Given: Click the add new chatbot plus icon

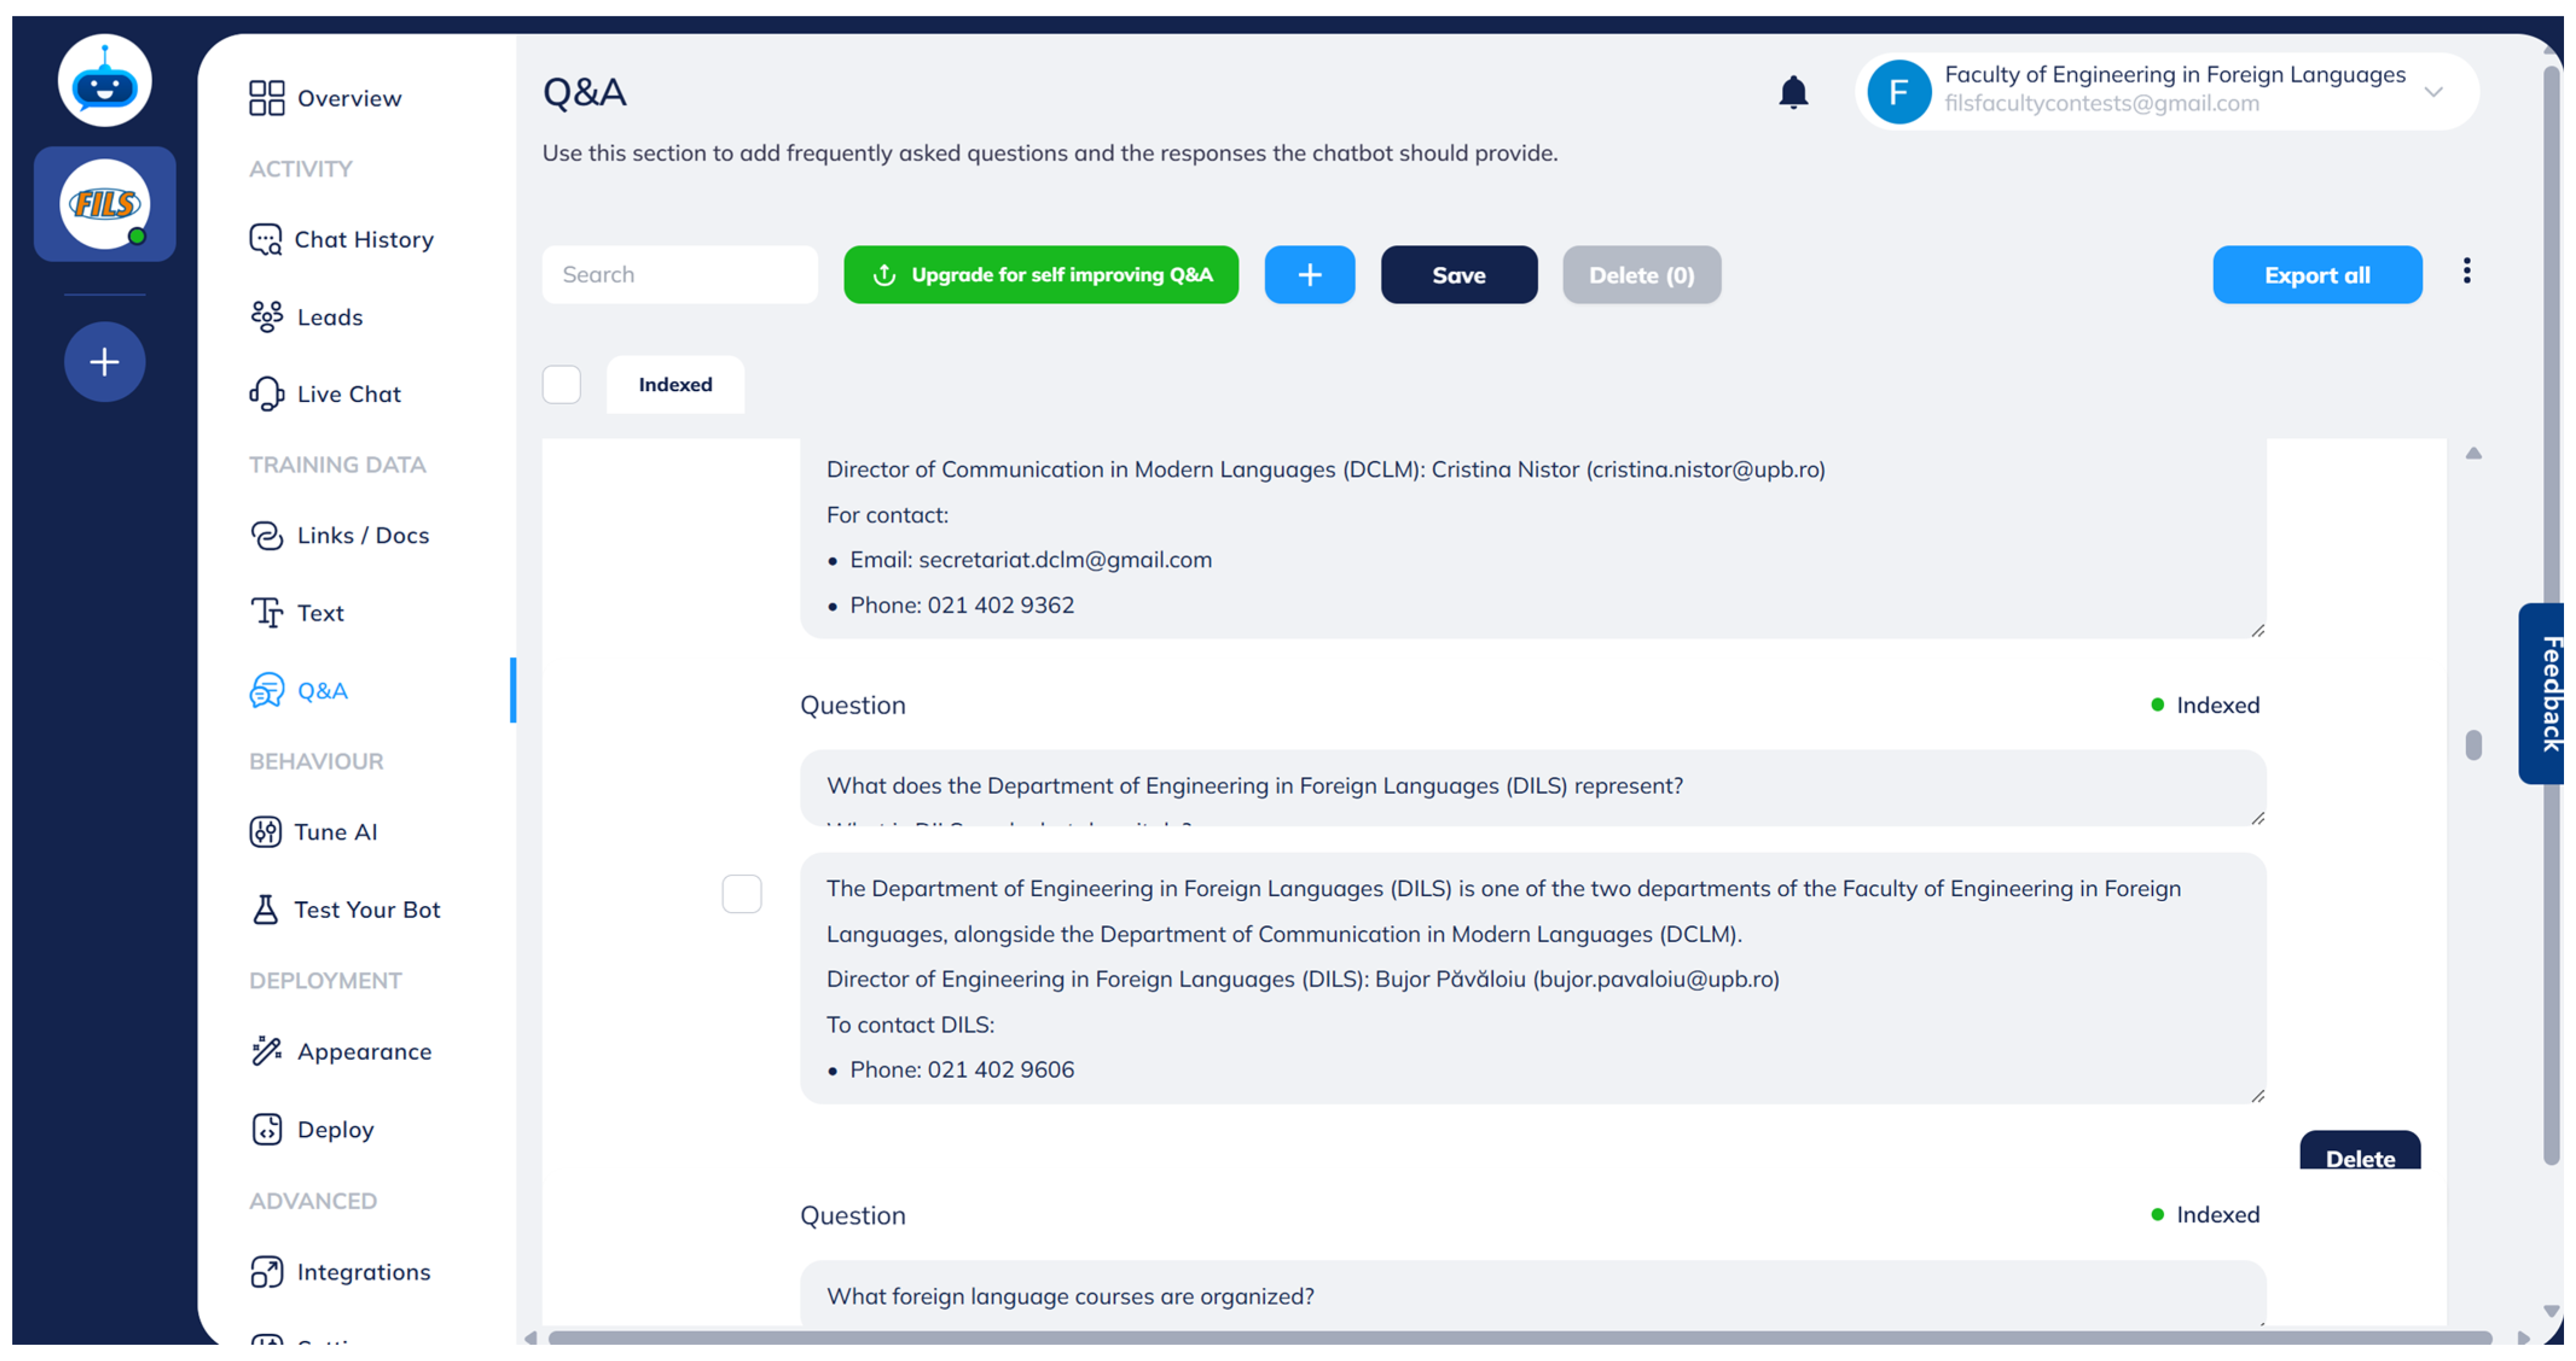Looking at the screenshot, I should (104, 362).
